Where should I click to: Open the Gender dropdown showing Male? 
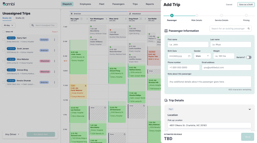point(202,56)
